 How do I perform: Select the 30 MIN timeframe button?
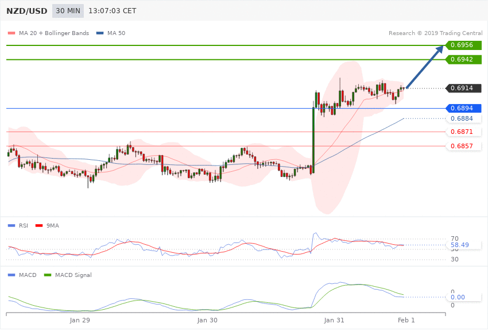[68, 11]
